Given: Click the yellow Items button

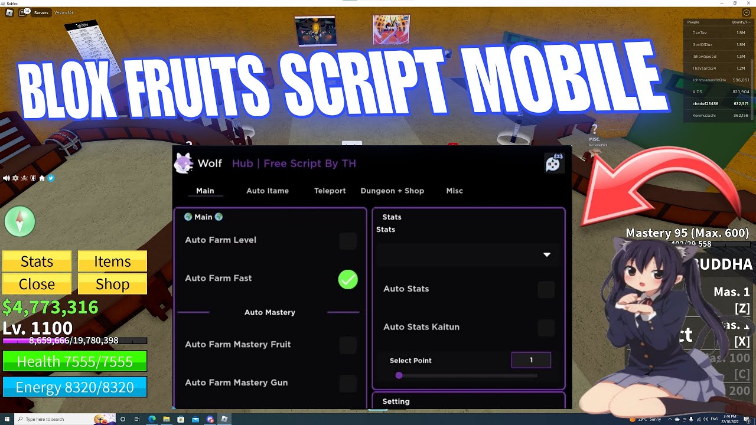Looking at the screenshot, I should [112, 261].
